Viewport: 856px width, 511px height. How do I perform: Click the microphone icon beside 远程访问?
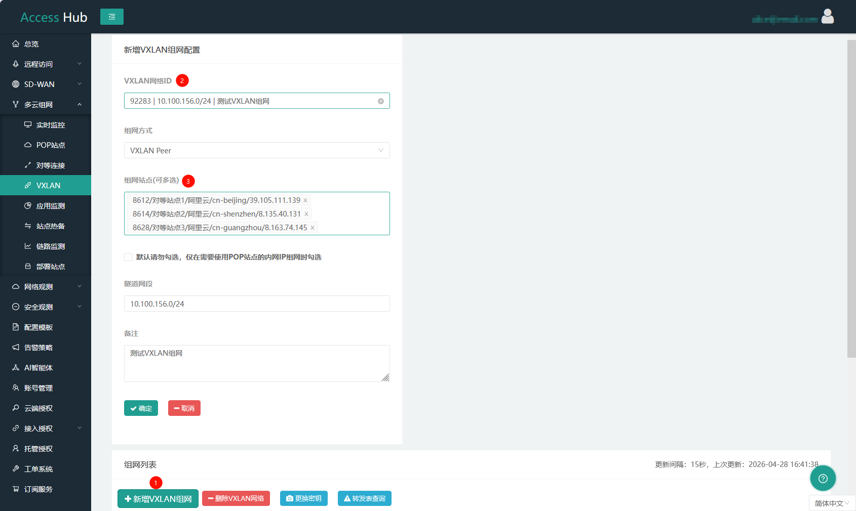(x=16, y=64)
